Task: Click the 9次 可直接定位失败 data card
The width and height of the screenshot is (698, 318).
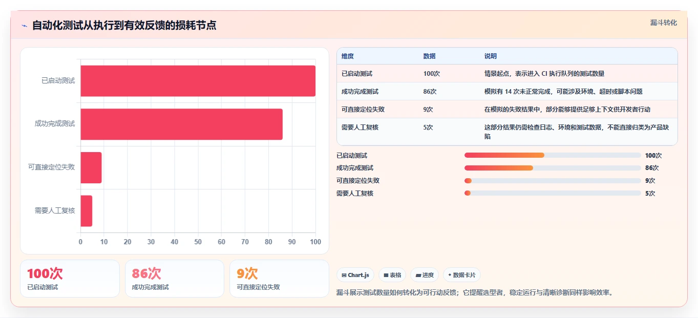Action: click(279, 279)
